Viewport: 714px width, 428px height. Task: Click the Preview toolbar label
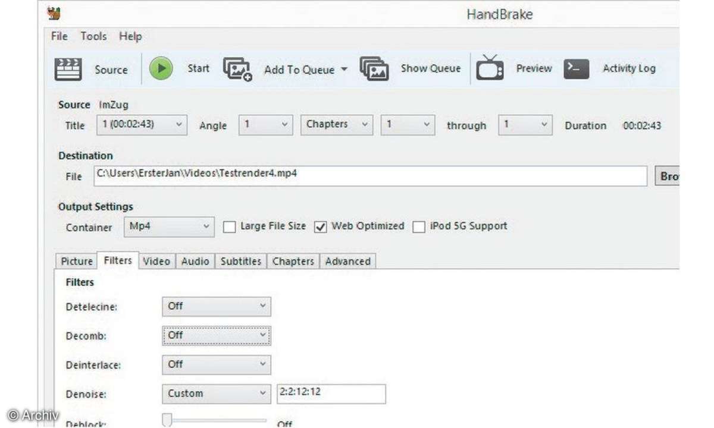point(534,68)
